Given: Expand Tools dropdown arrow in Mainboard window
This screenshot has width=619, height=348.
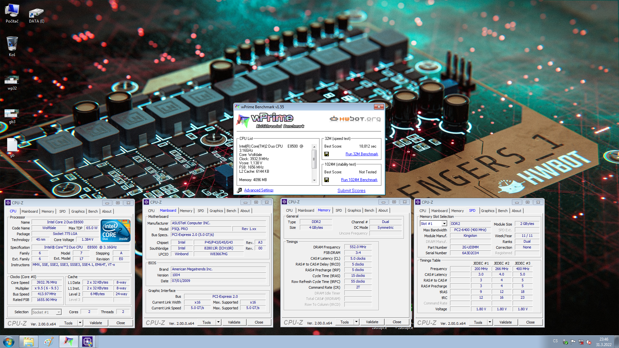Looking at the screenshot, I should (218, 322).
